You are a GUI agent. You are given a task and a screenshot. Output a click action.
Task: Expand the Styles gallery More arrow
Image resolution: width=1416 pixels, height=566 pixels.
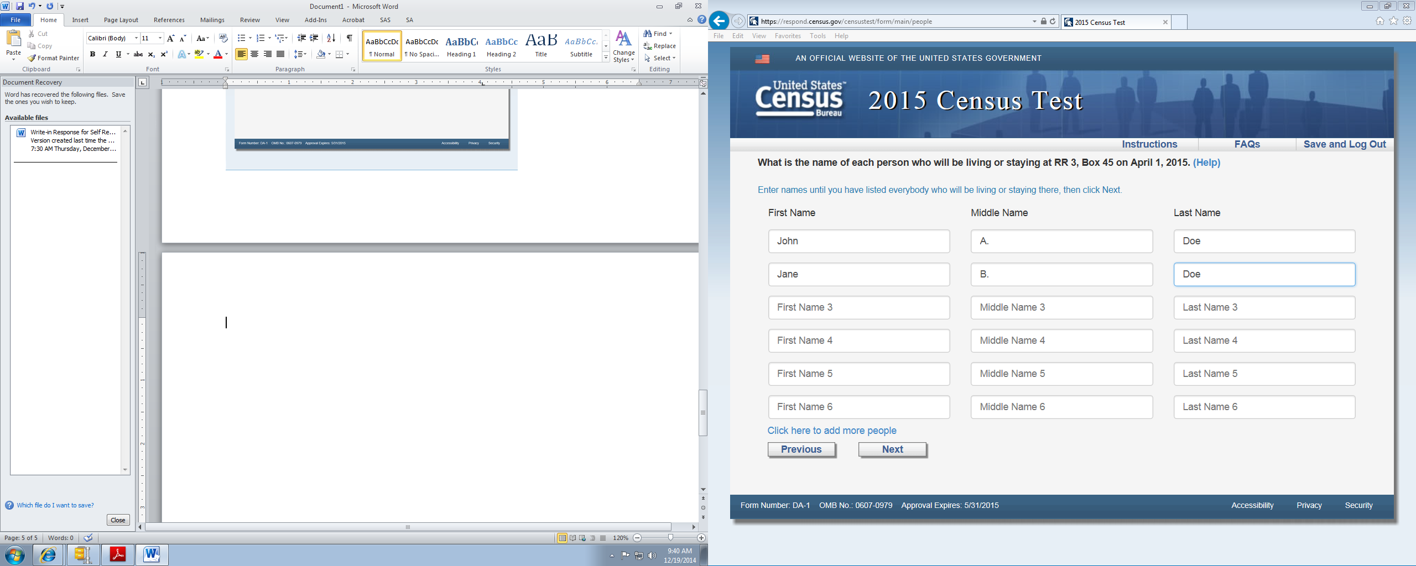606,57
